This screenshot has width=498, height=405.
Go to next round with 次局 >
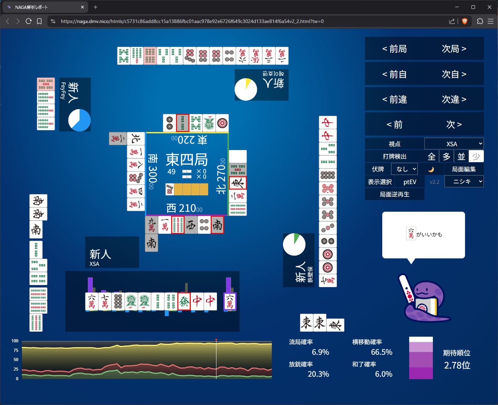point(454,49)
